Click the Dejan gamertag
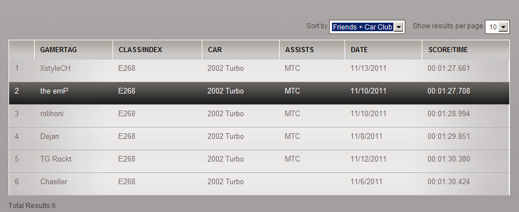 coord(49,136)
